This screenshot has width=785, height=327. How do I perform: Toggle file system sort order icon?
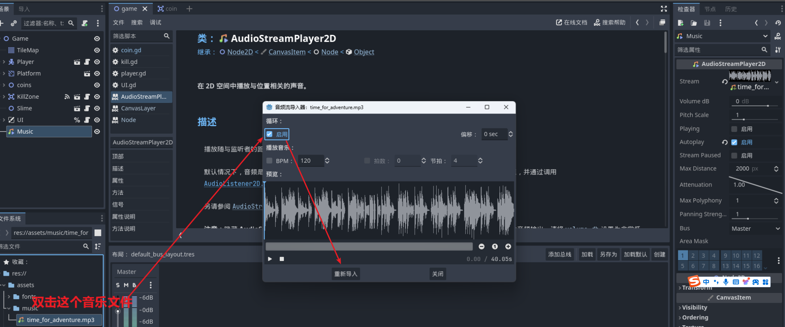[x=98, y=246]
